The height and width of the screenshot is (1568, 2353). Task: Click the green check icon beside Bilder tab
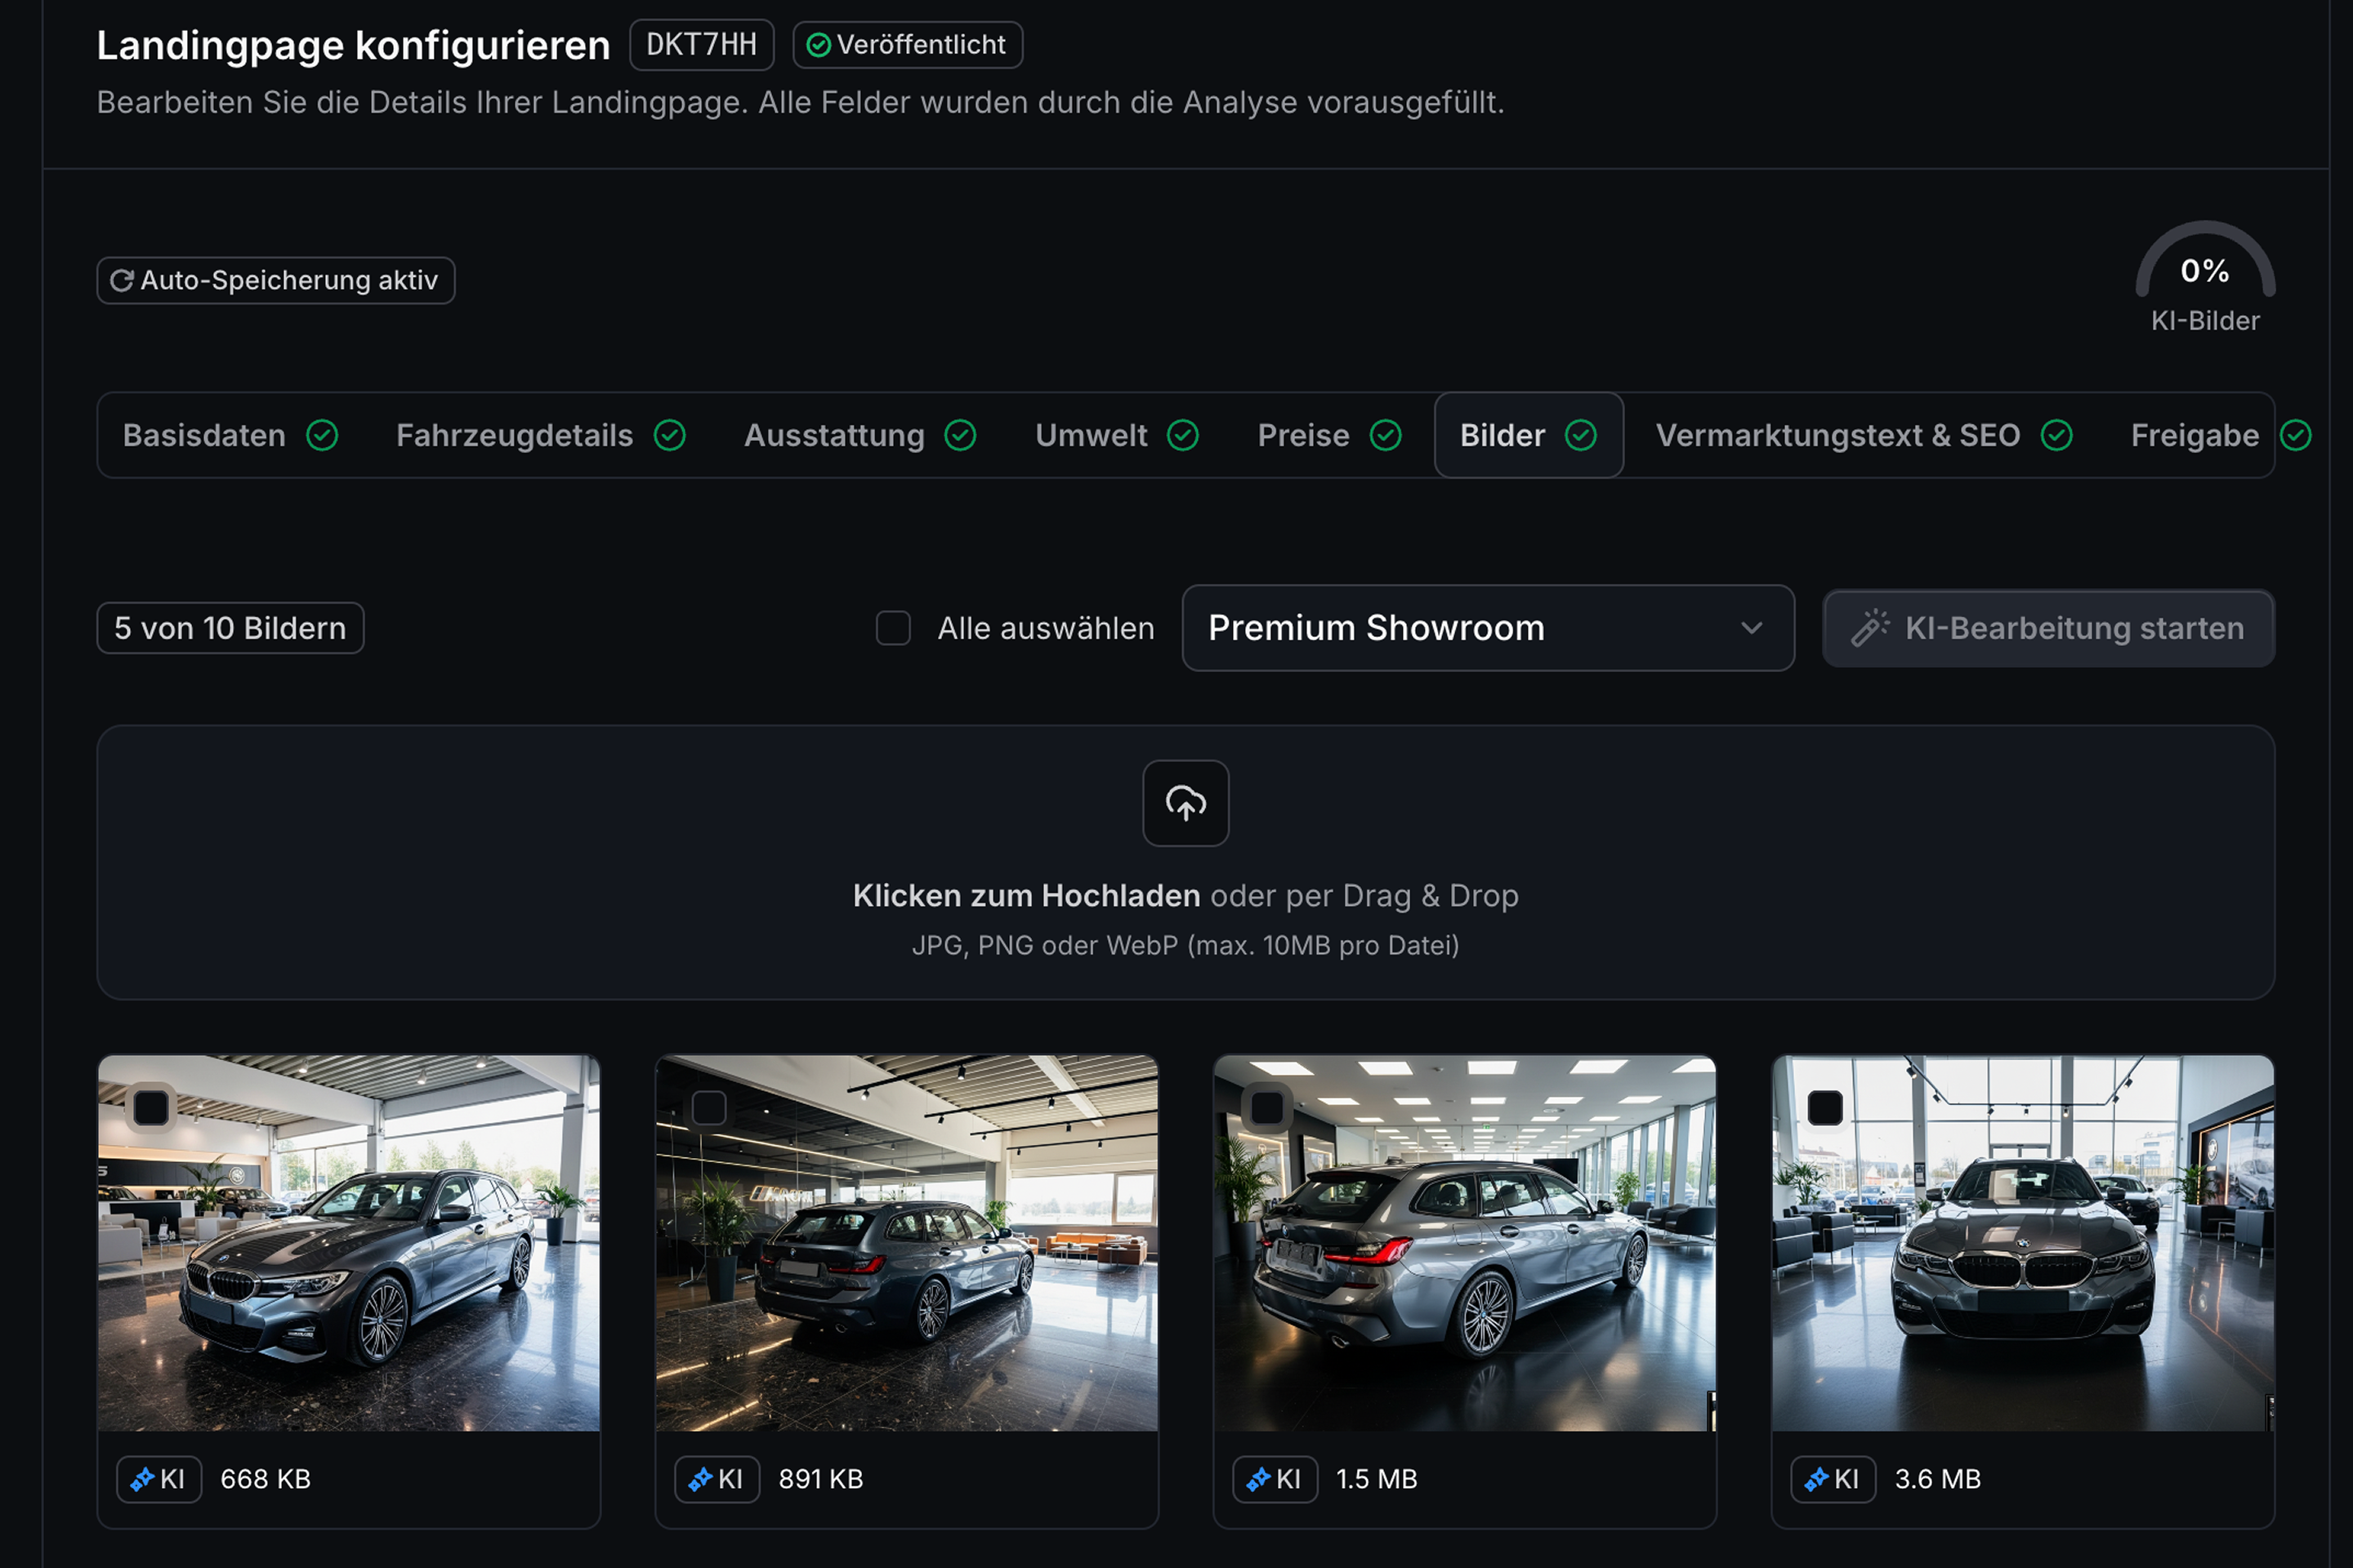pyautogui.click(x=1582, y=435)
